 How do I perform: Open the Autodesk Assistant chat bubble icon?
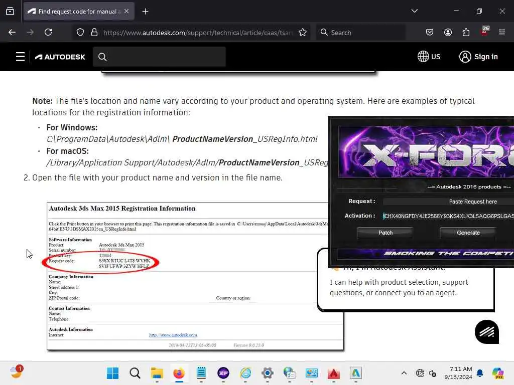(487, 332)
